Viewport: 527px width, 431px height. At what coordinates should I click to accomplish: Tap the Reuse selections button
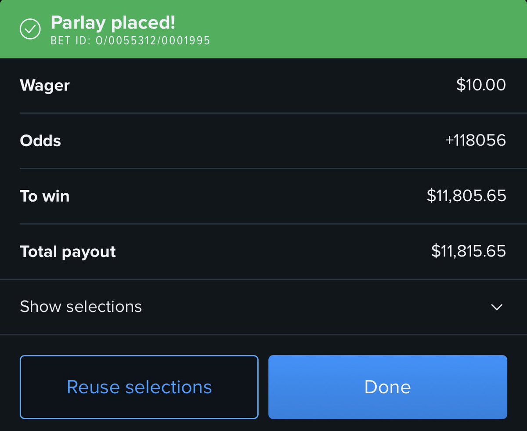click(139, 387)
